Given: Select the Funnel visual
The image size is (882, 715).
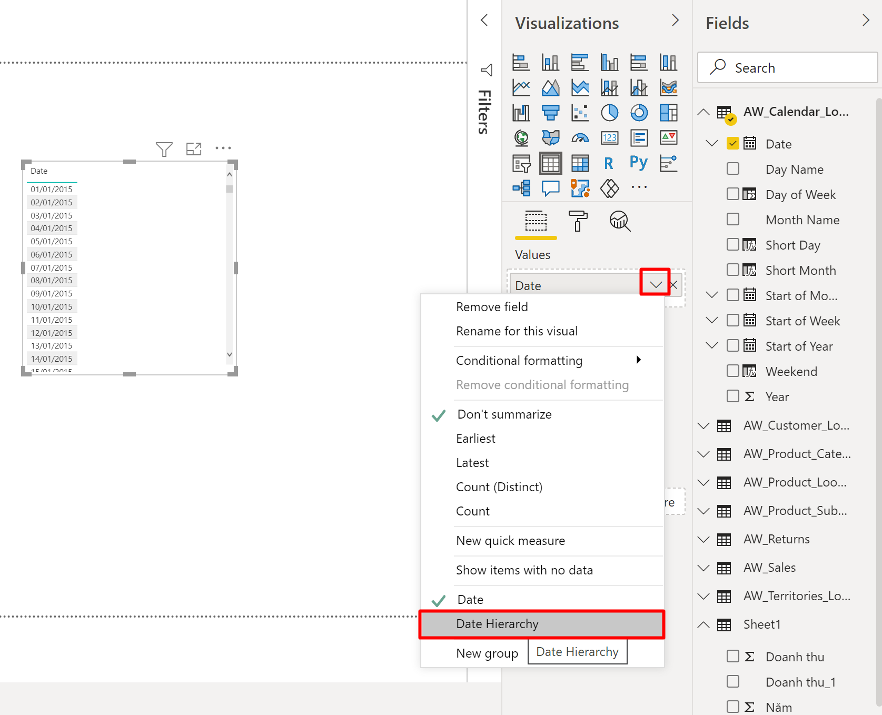Looking at the screenshot, I should tap(550, 113).
